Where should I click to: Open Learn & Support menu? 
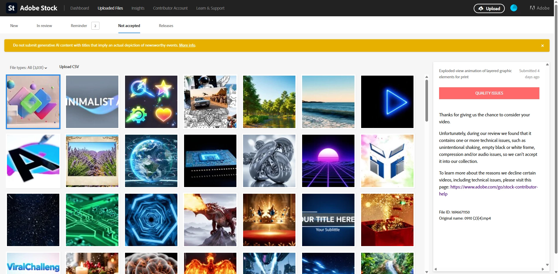[210, 8]
